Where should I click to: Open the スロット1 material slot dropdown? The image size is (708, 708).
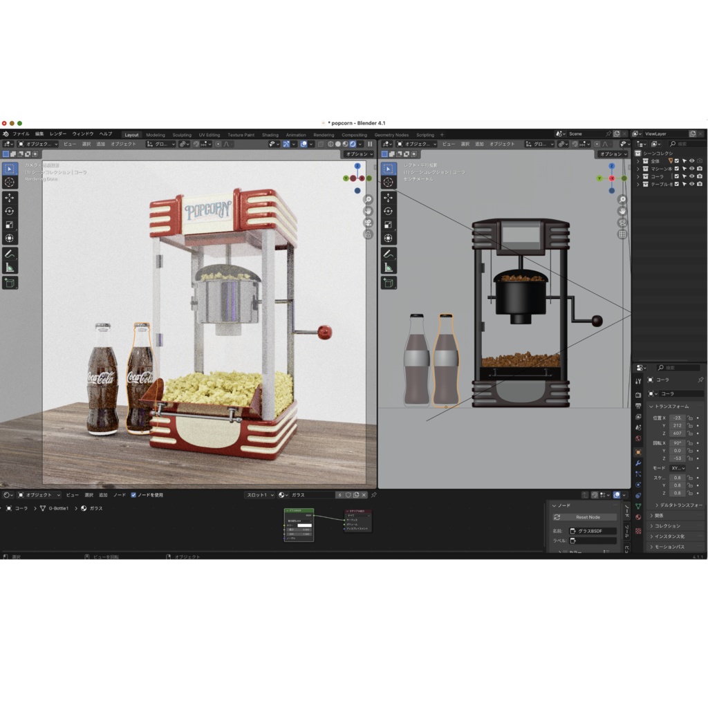(260, 495)
